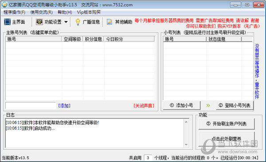Open the 帮助(H) menu
The image size is (266, 162).
pyautogui.click(x=65, y=12)
